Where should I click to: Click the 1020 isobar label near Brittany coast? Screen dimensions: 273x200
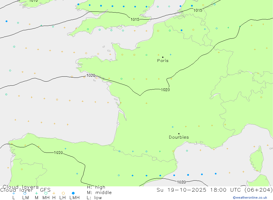91,75
